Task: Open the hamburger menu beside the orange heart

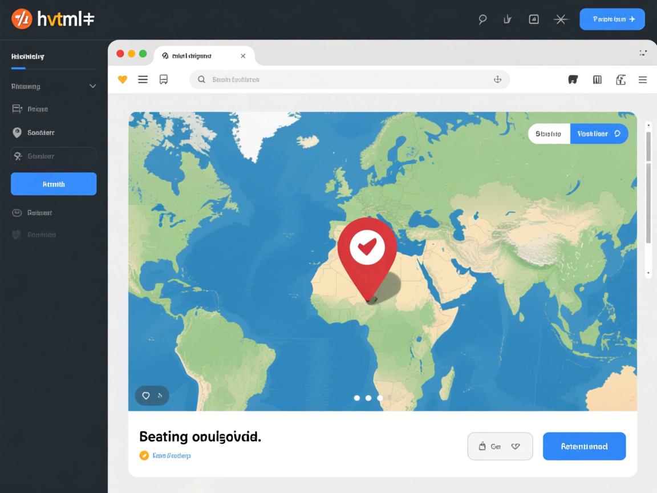Action: [143, 80]
